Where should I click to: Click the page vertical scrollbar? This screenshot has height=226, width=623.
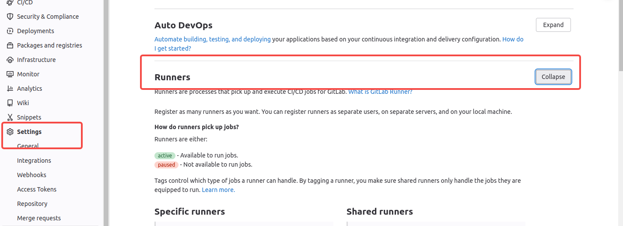click(x=620, y=35)
